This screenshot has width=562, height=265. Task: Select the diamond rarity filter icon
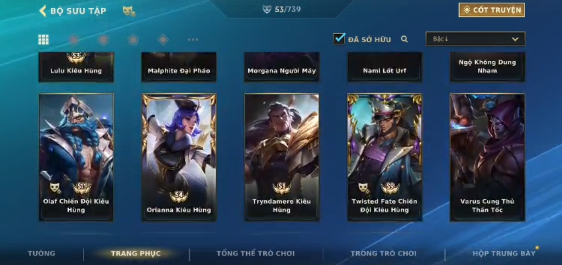pos(163,40)
